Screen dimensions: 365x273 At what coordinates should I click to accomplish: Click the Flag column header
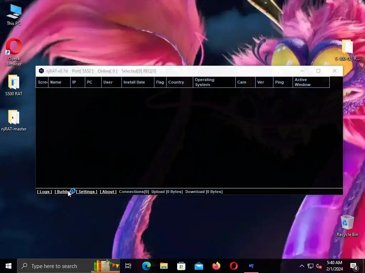click(x=160, y=82)
